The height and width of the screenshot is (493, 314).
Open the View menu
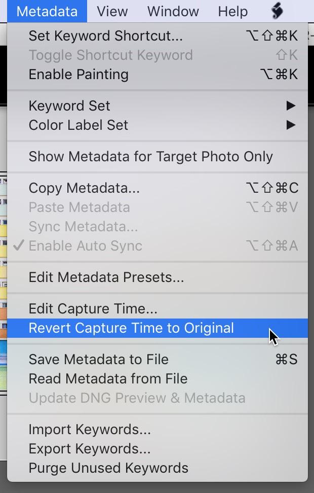(x=112, y=12)
